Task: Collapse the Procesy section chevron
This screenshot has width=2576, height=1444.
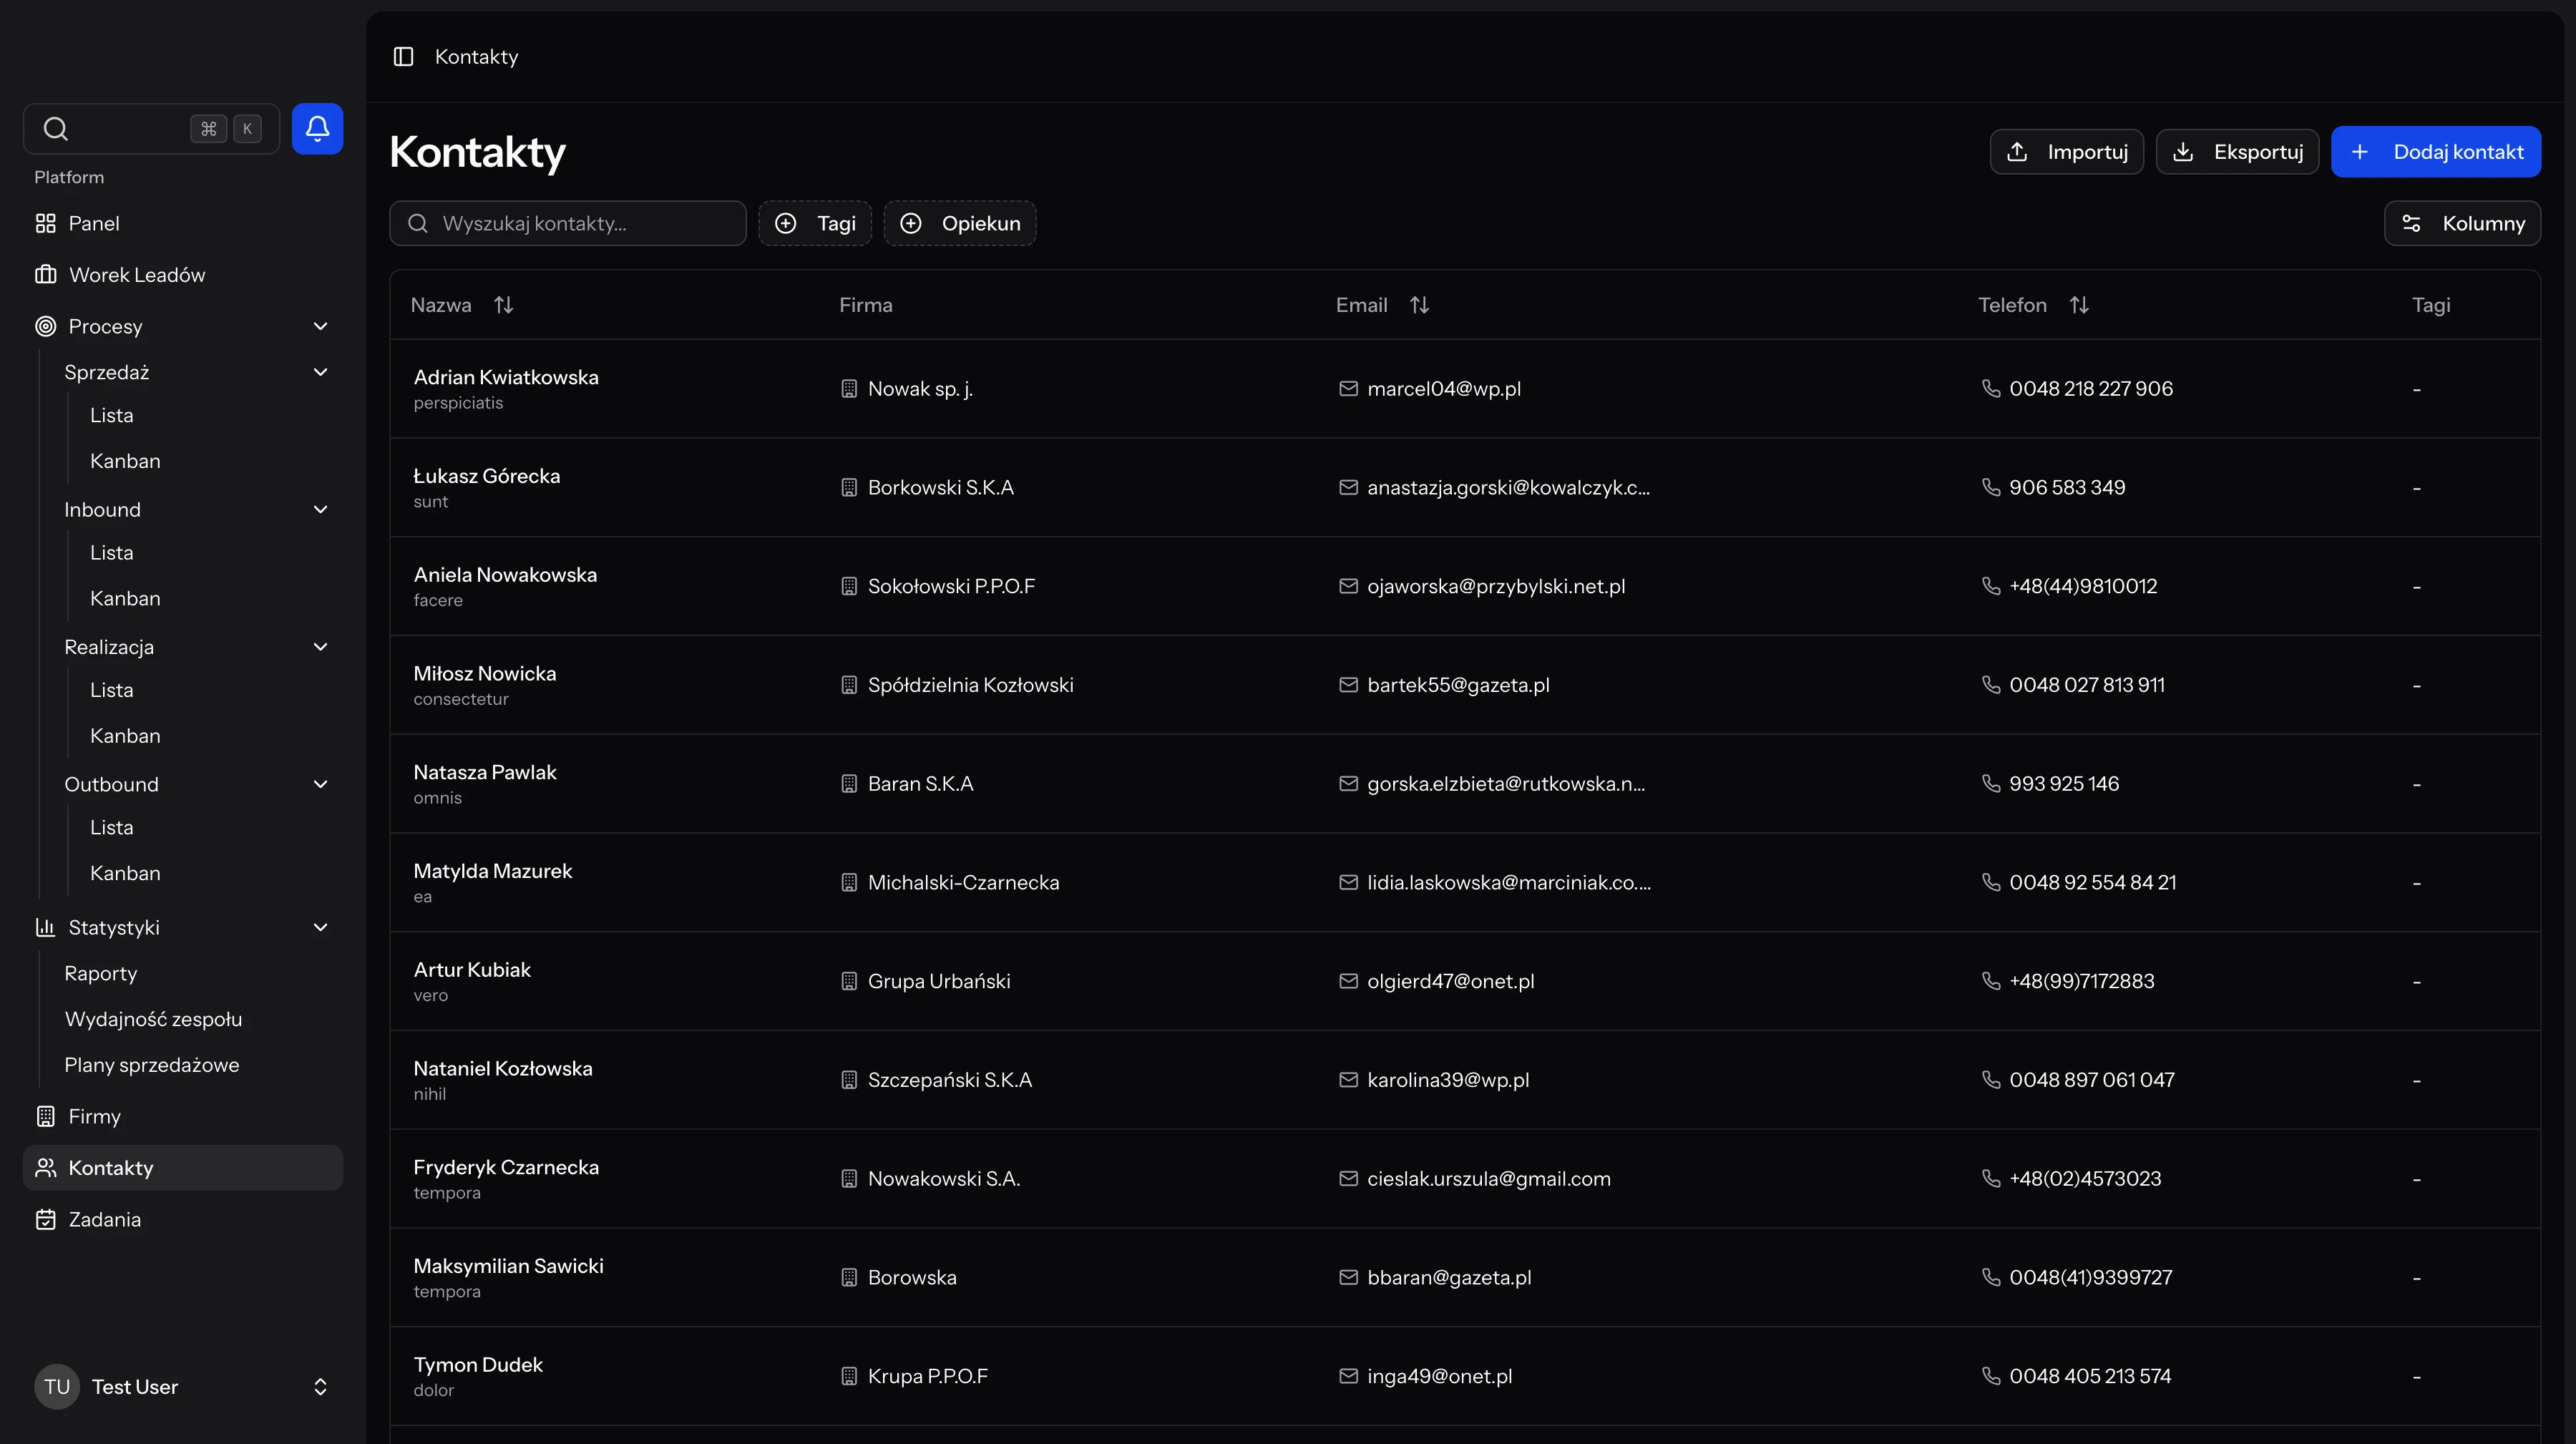Action: click(x=320, y=326)
